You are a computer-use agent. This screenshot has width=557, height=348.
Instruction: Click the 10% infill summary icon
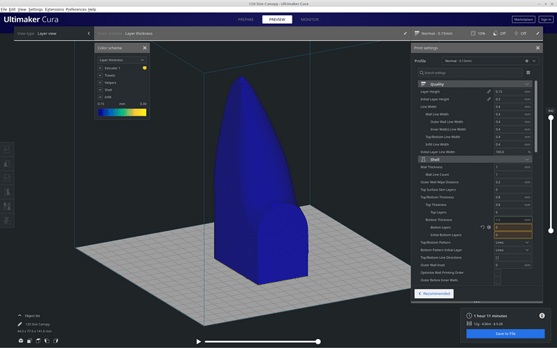473,33
